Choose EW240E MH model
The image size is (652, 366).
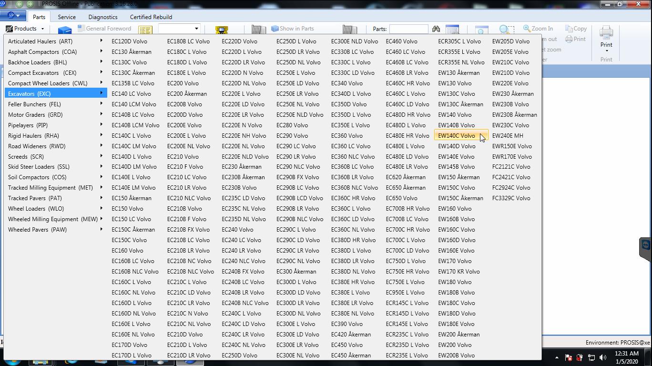508,136
